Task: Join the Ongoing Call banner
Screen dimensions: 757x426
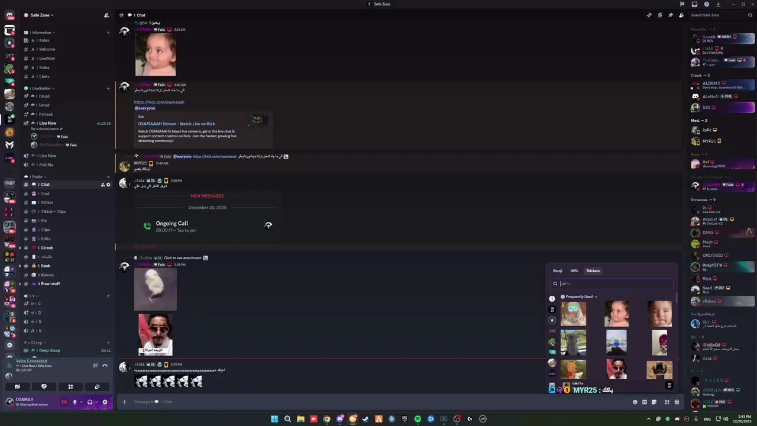Action: 208,226
